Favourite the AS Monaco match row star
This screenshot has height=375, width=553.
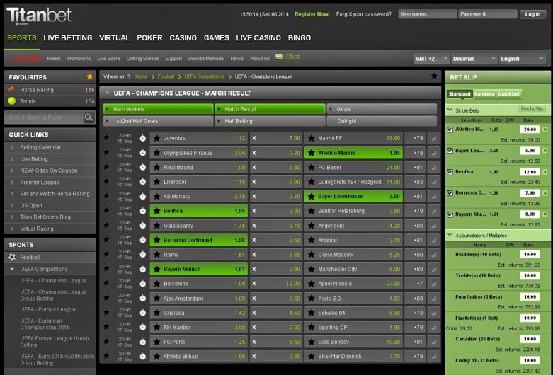[x=106, y=196]
